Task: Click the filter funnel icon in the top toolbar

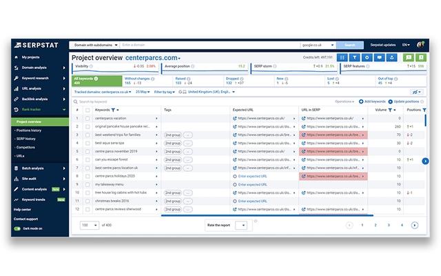Action: point(353,58)
